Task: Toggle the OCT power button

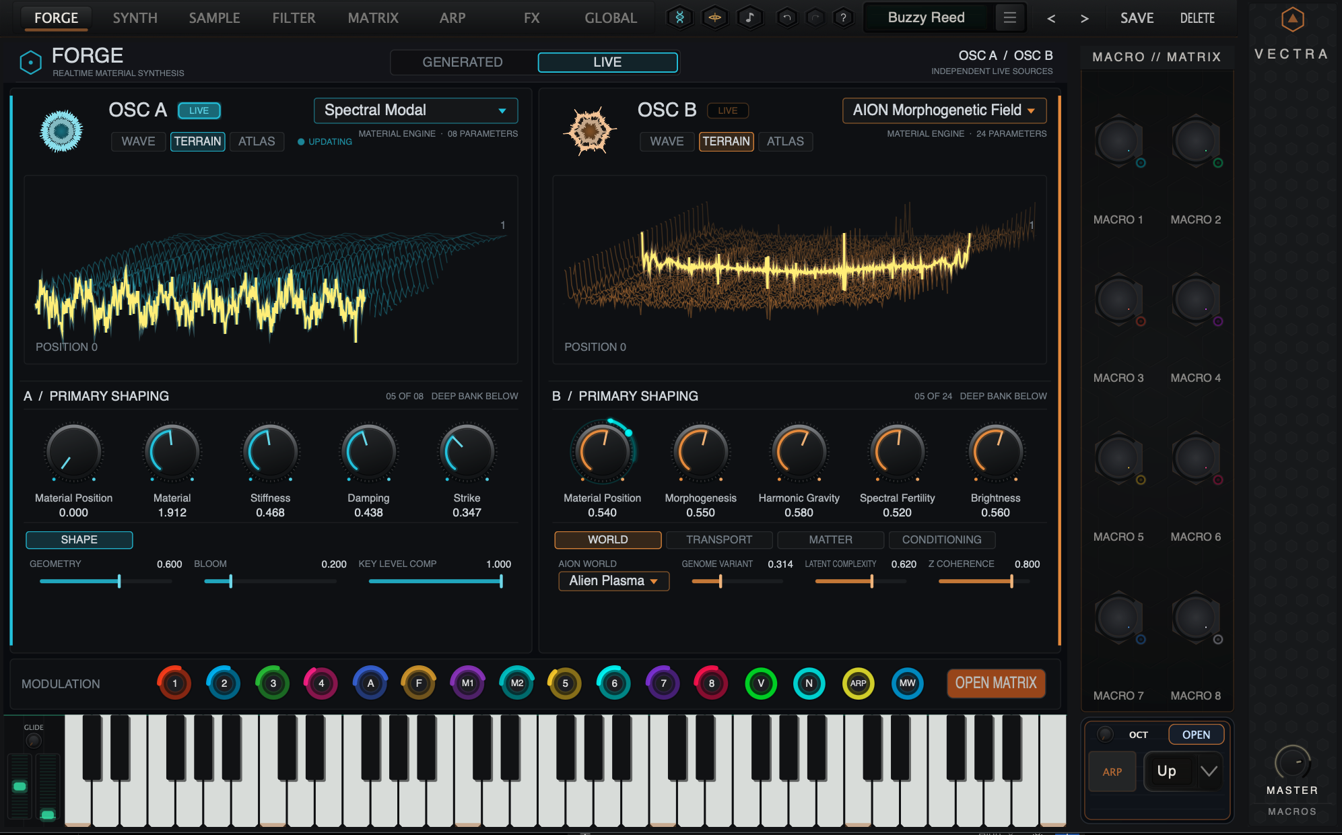Action: point(1104,734)
